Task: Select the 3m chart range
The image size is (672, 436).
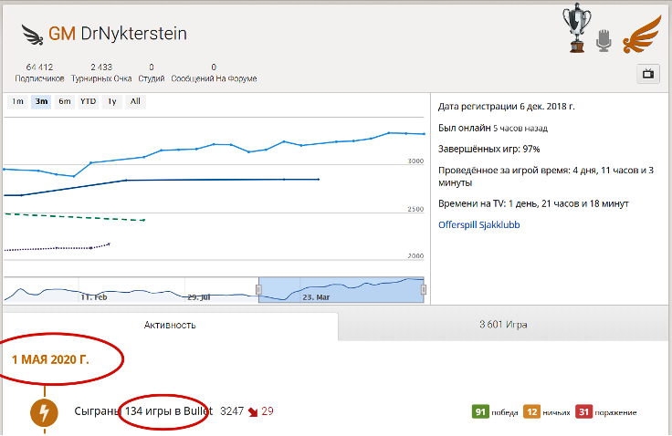Action: [x=41, y=102]
